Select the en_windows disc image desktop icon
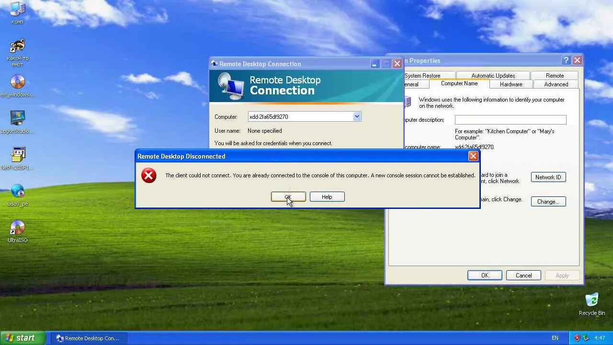This screenshot has height=345, width=613. [x=17, y=86]
